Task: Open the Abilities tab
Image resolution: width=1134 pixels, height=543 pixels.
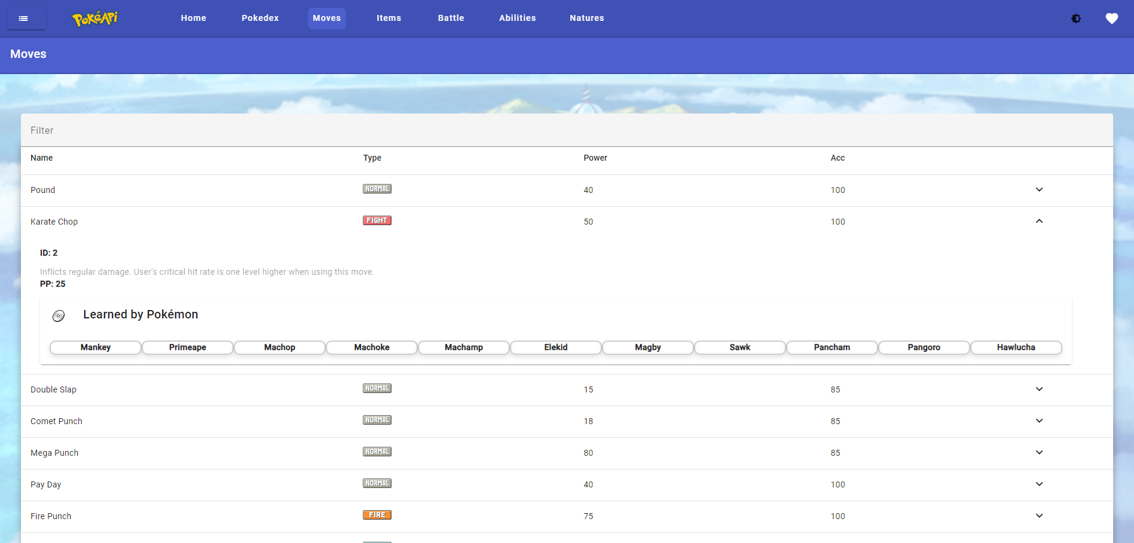Action: (x=518, y=19)
